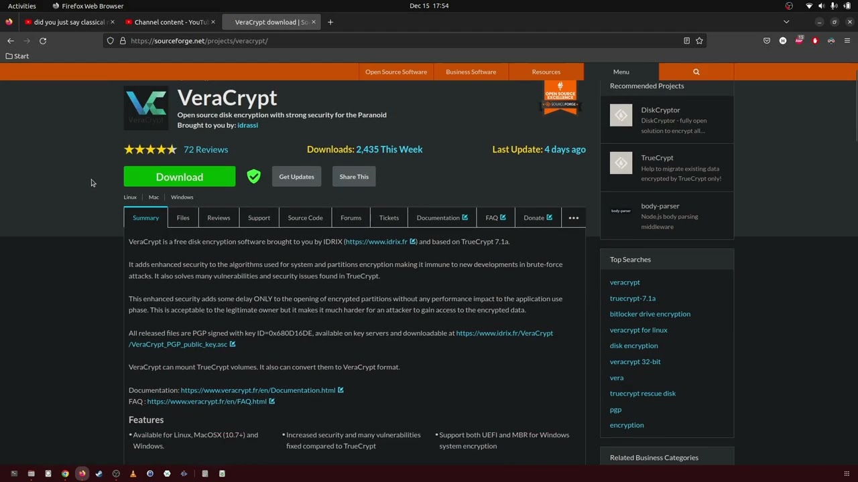This screenshot has width=858, height=482.
Task: Open the Adblock Plus extension icon
Action: pyautogui.click(x=799, y=41)
